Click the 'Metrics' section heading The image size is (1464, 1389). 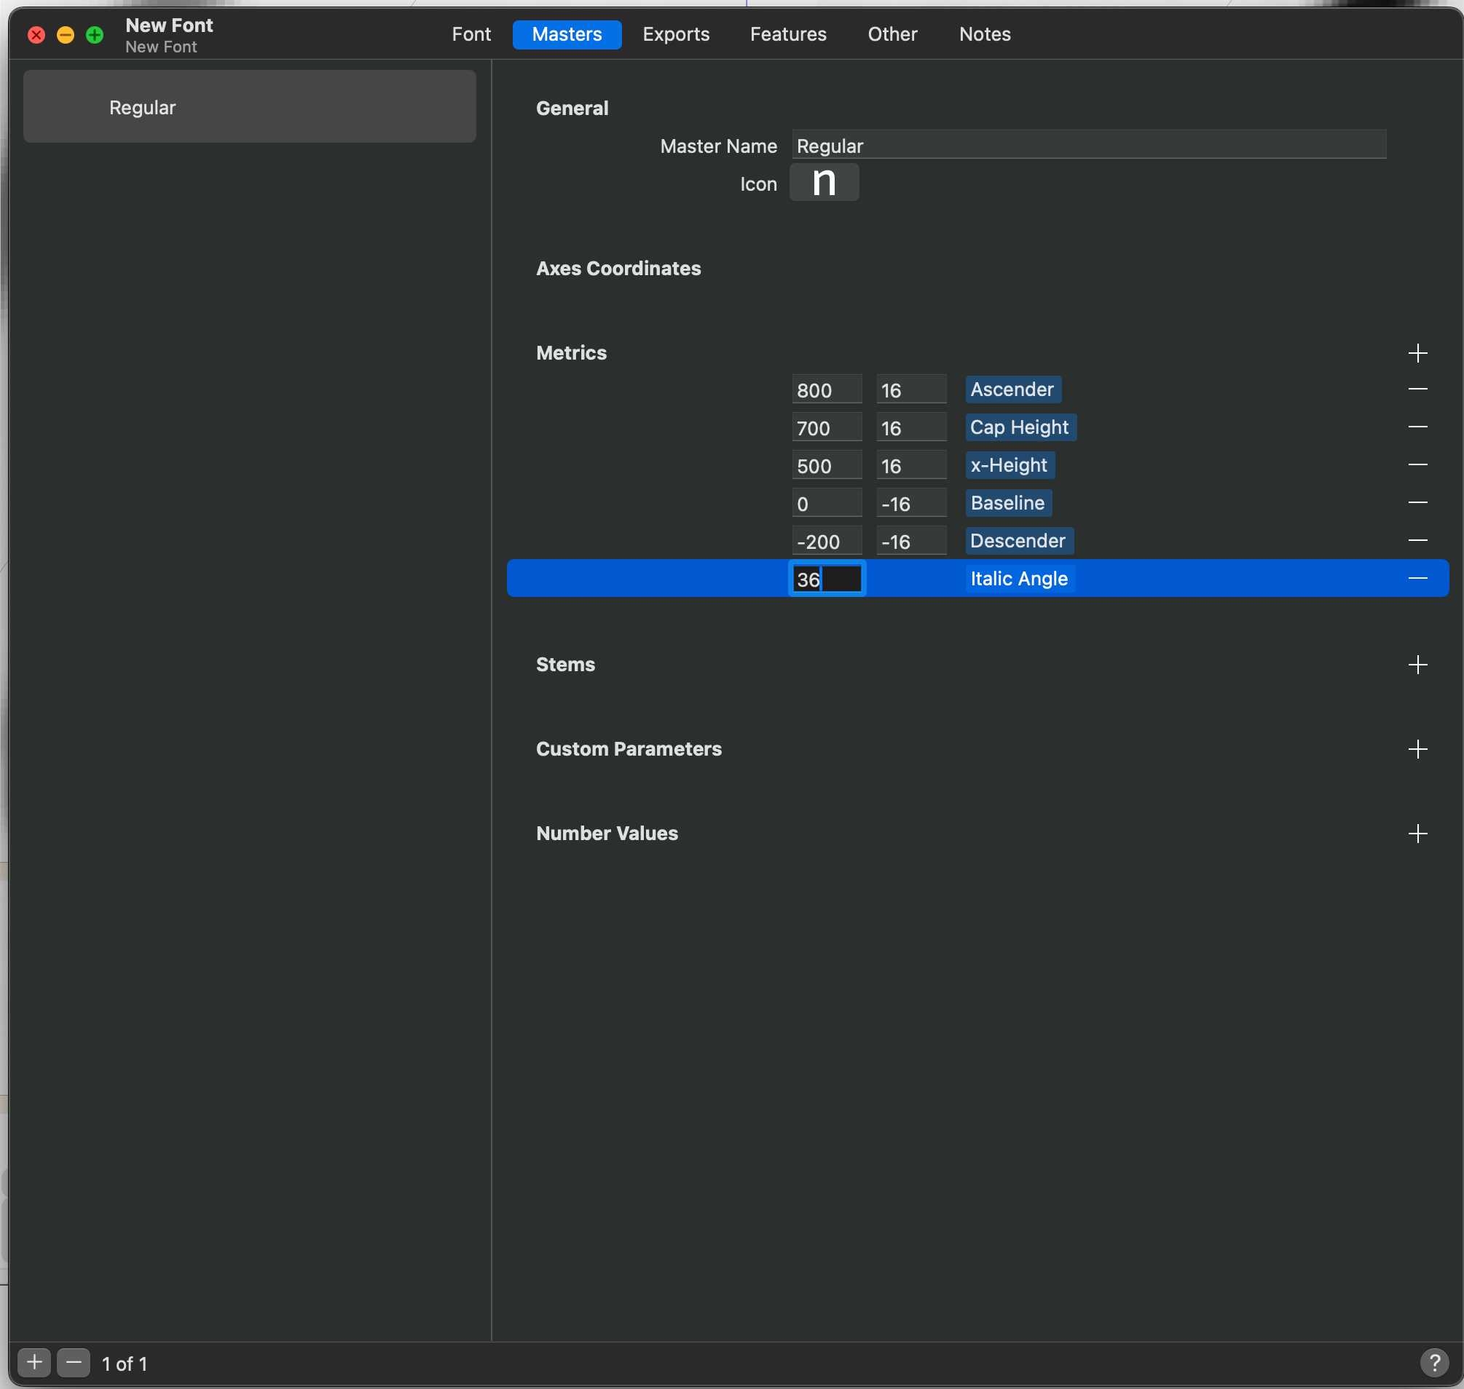coord(571,352)
